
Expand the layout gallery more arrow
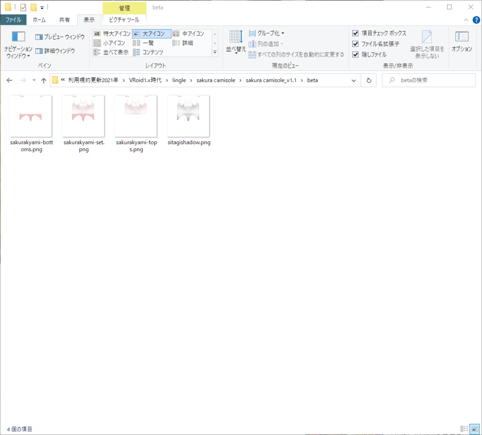click(x=215, y=53)
